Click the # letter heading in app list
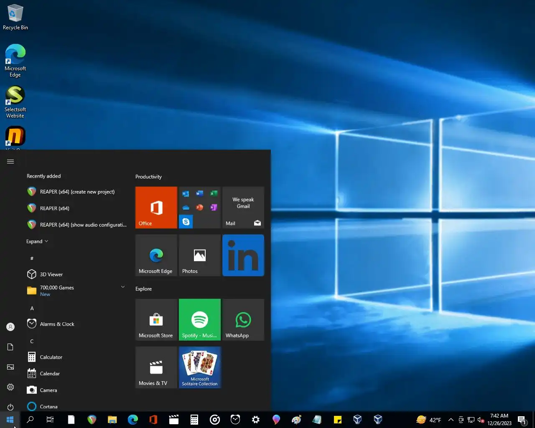 32,258
